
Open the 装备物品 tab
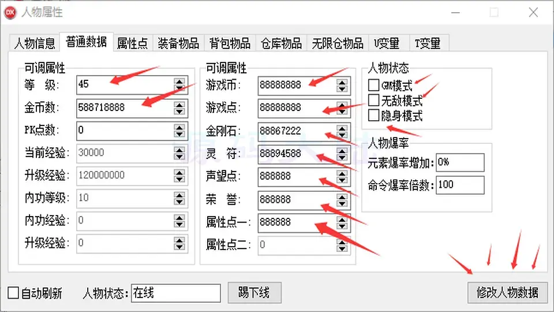[178, 43]
